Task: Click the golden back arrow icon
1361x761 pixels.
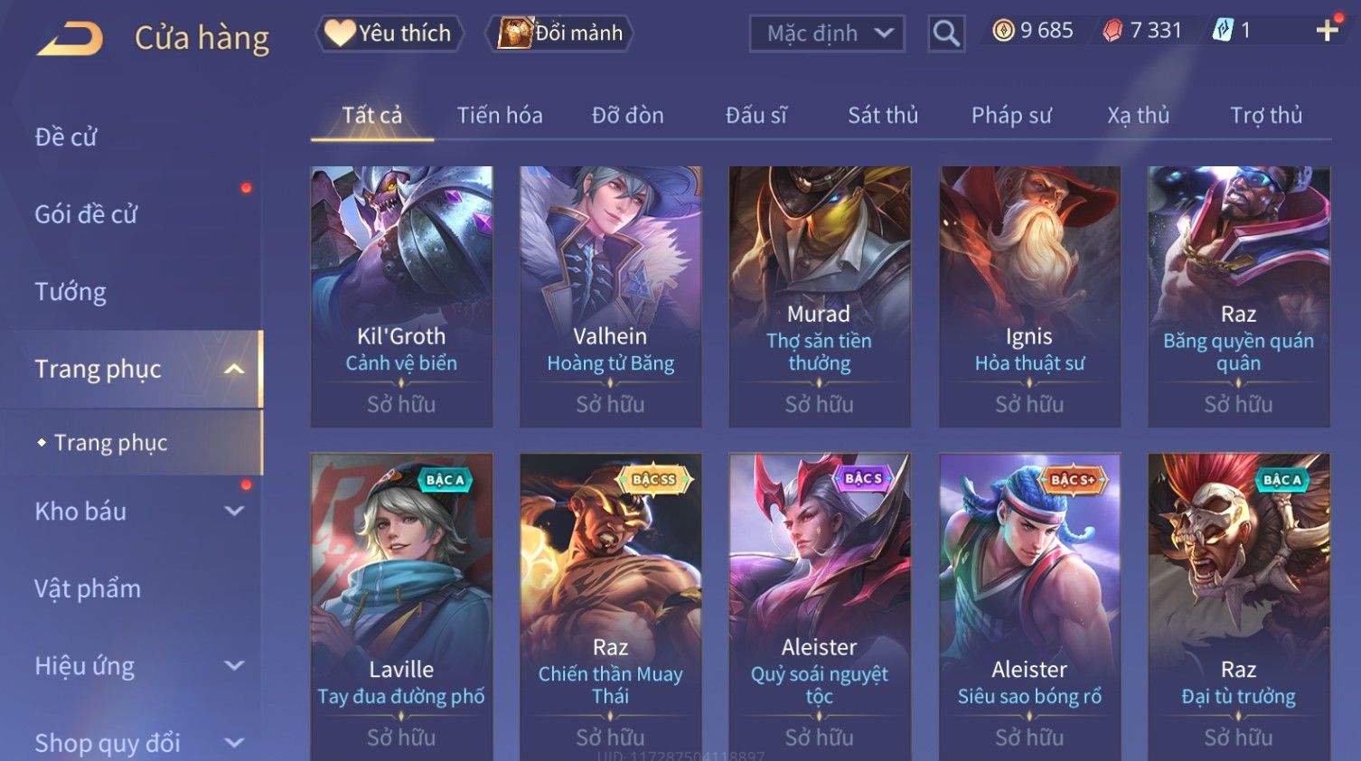Action: (x=70, y=39)
